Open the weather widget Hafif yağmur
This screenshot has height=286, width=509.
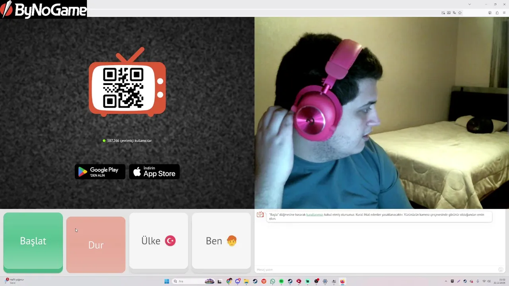[x=15, y=281]
